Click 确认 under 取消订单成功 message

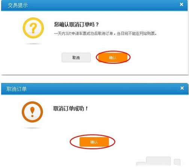tap(94, 142)
